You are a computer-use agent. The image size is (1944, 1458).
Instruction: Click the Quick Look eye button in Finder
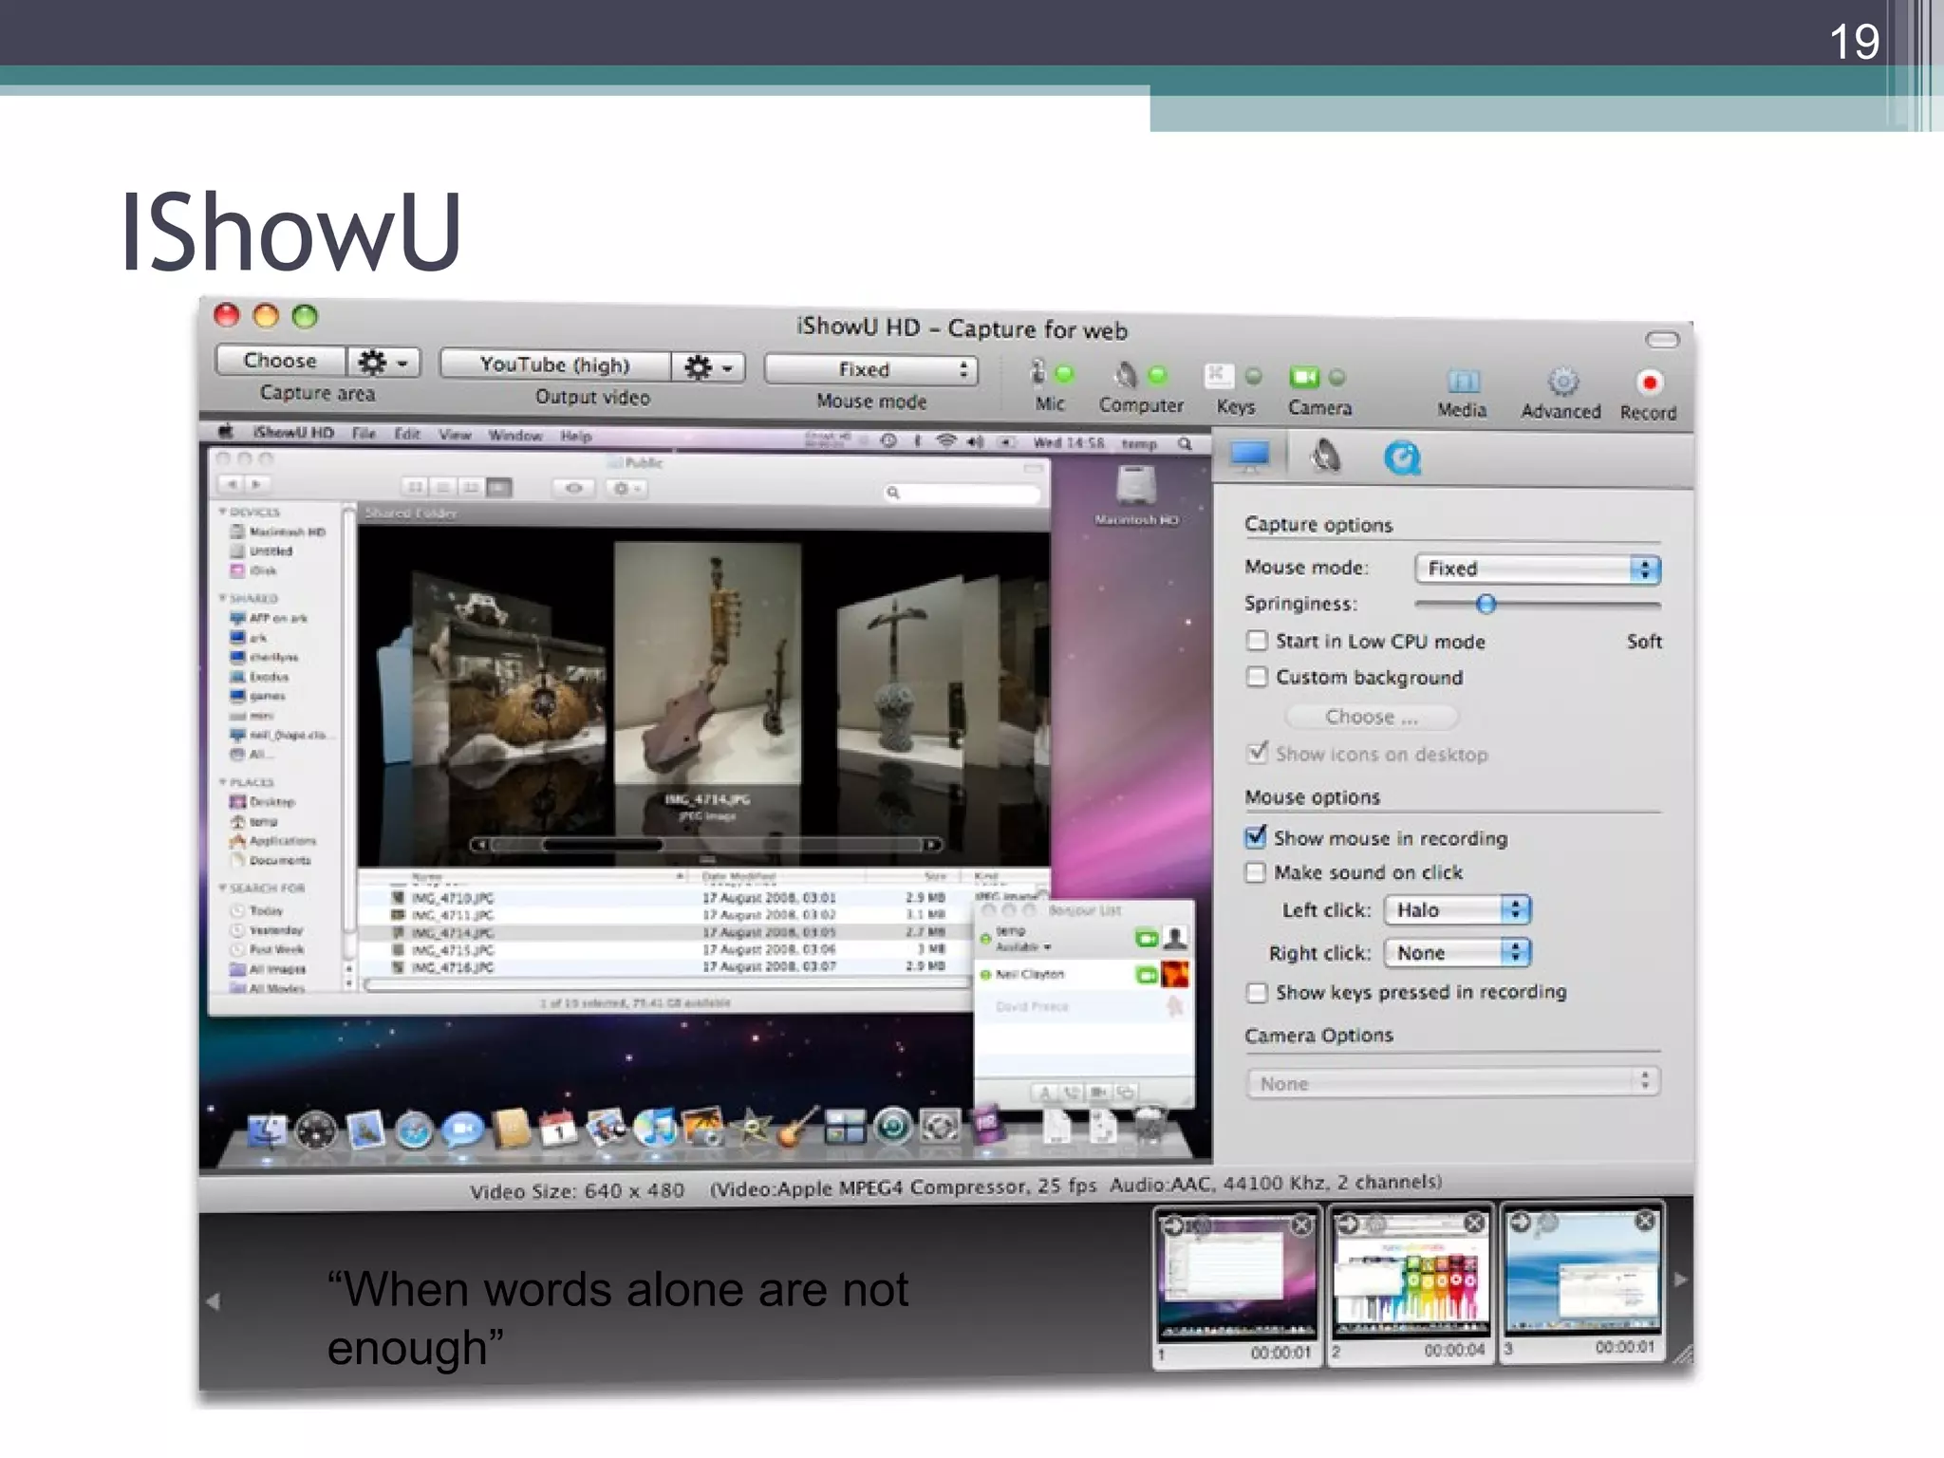click(x=573, y=488)
